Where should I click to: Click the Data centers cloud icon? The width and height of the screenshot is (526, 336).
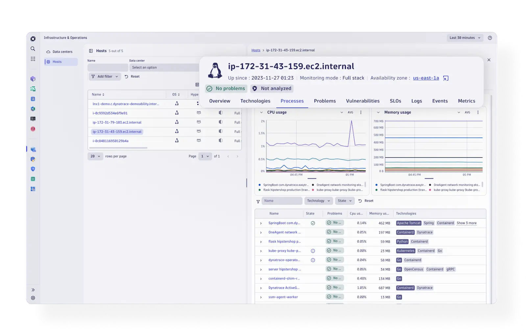[x=48, y=52]
